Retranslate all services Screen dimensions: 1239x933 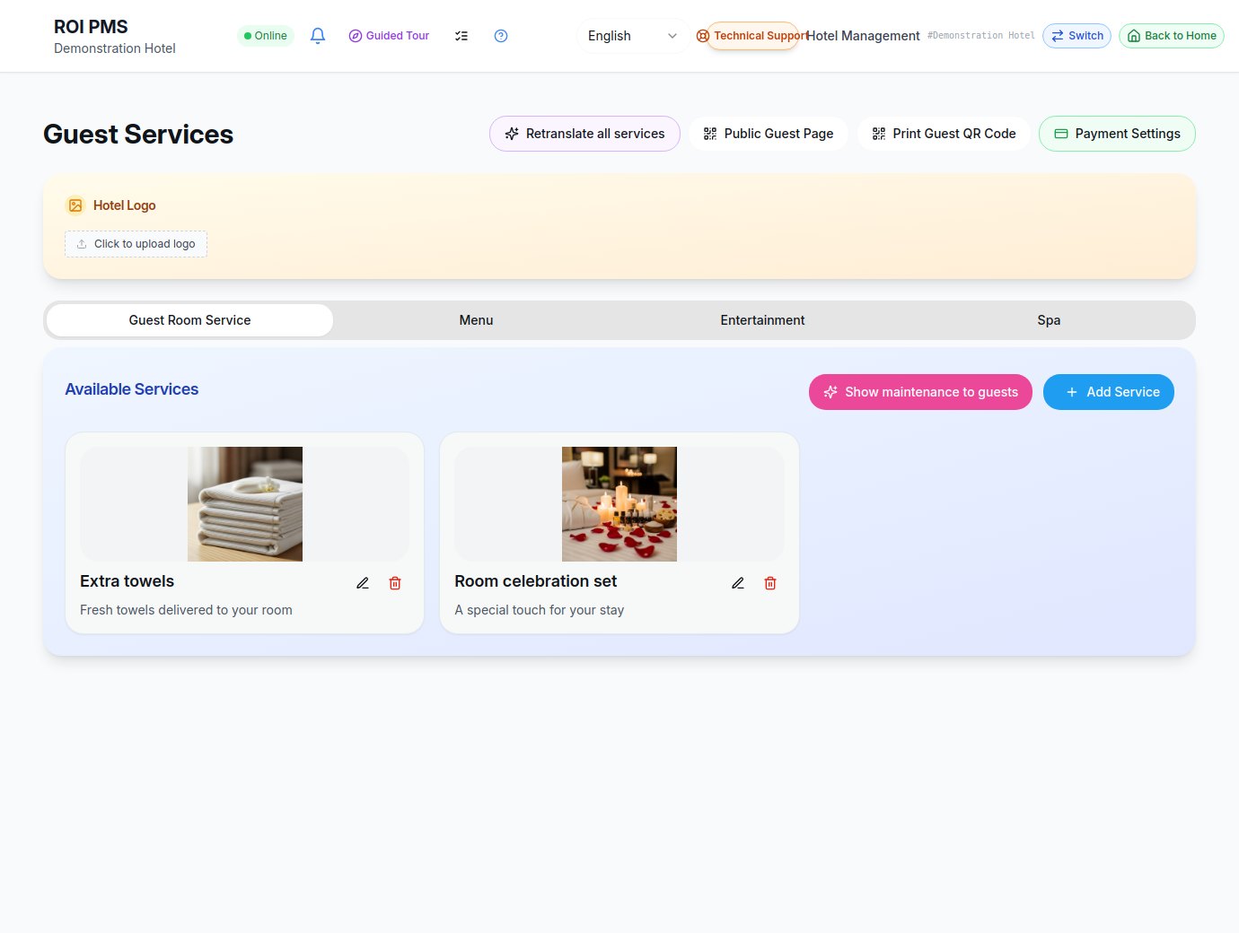tap(584, 134)
